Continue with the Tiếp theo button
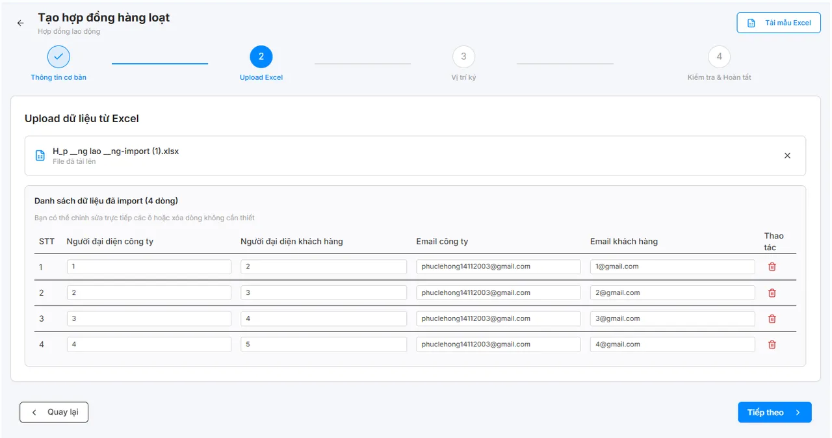 click(x=774, y=413)
